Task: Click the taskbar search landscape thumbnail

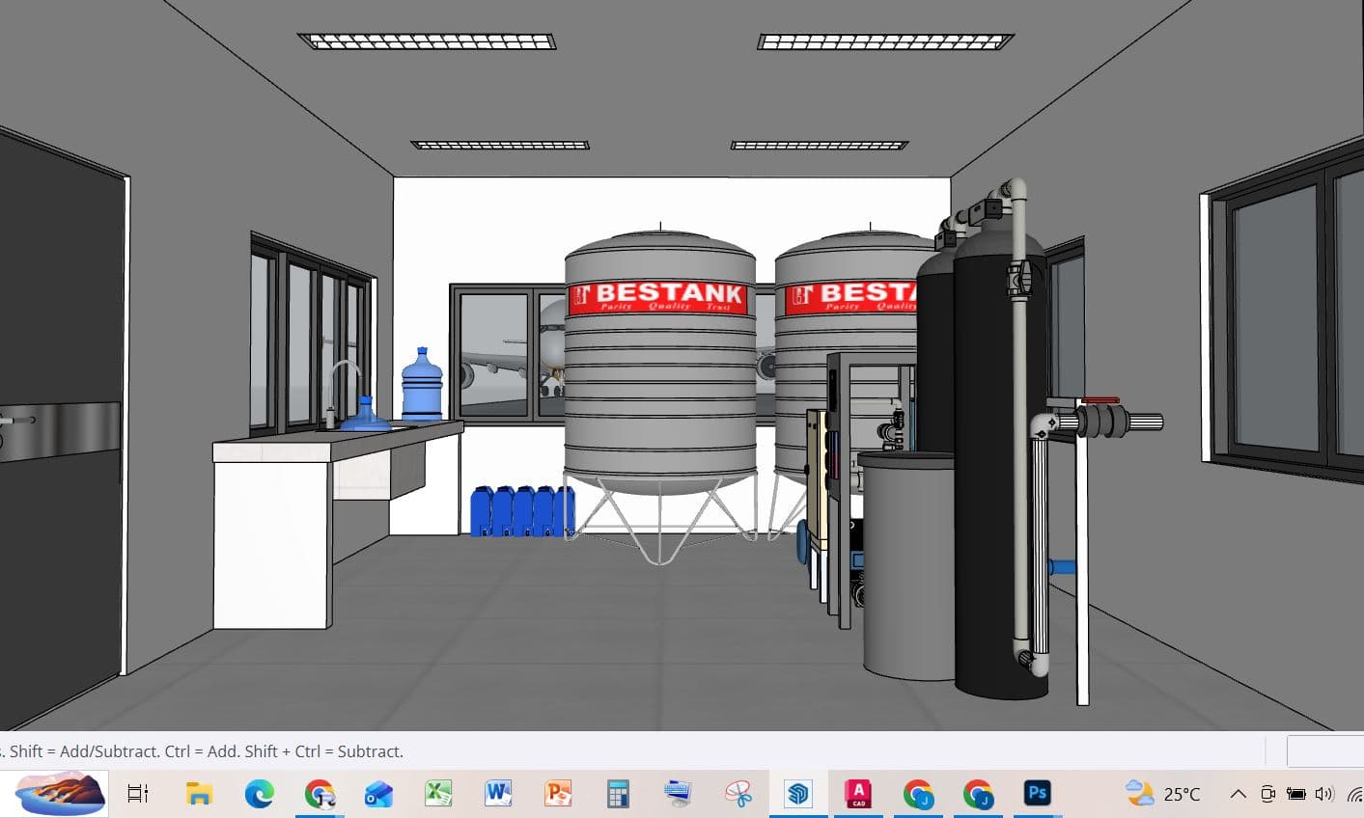Action: (x=62, y=793)
